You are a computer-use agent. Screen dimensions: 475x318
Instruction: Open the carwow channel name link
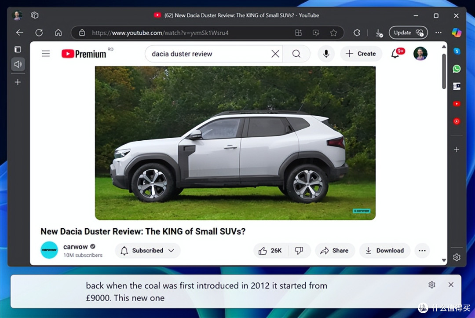point(76,247)
